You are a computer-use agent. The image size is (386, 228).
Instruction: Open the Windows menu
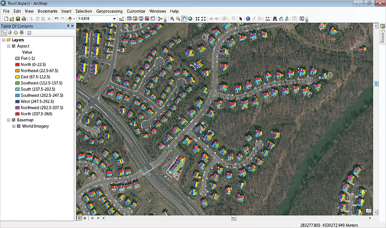(x=158, y=11)
